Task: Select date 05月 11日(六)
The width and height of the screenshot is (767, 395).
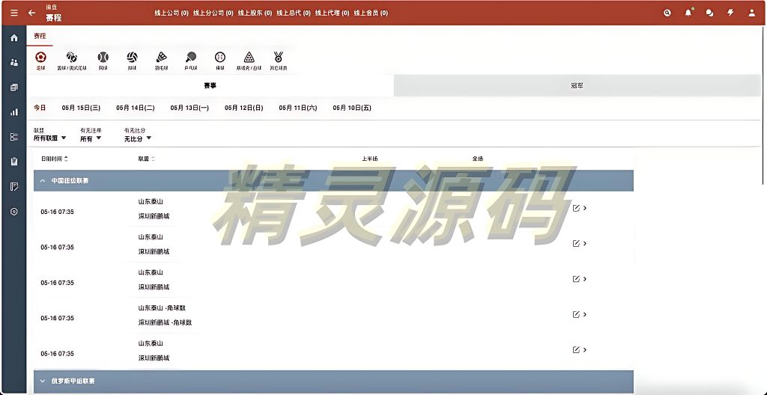Action: [298, 108]
